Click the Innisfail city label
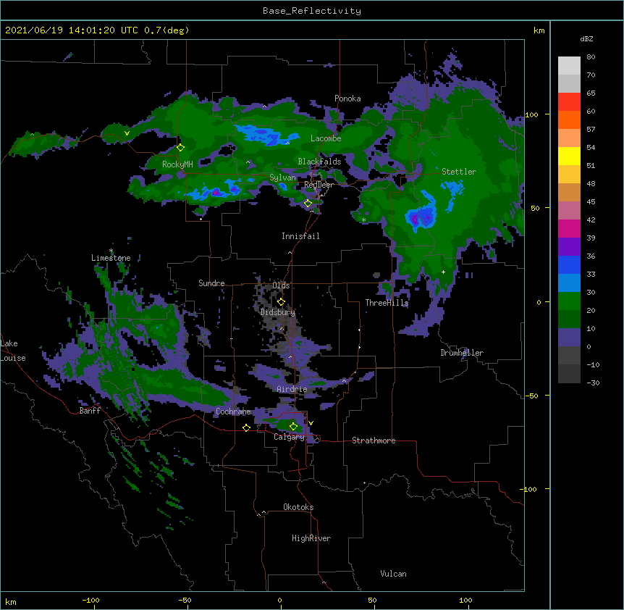The width and height of the screenshot is (624, 610). click(x=300, y=236)
